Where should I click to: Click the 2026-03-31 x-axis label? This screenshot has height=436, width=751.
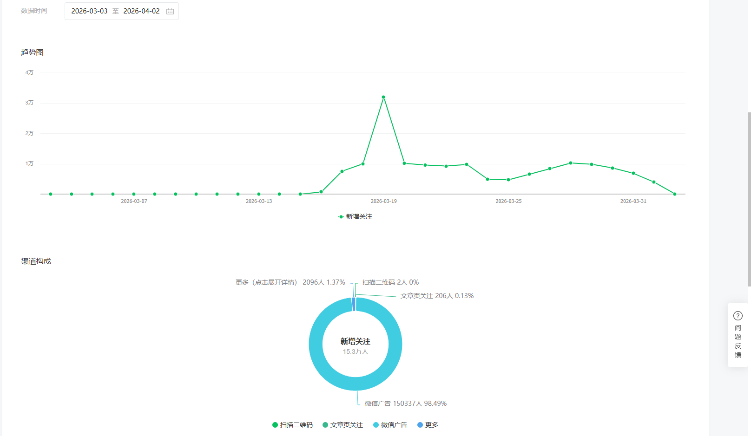633,201
